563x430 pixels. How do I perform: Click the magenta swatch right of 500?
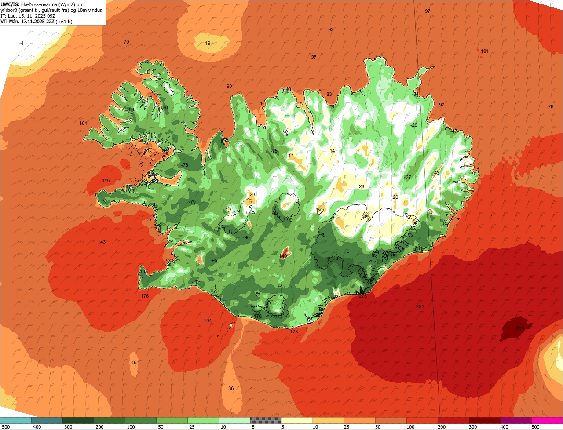547,420
